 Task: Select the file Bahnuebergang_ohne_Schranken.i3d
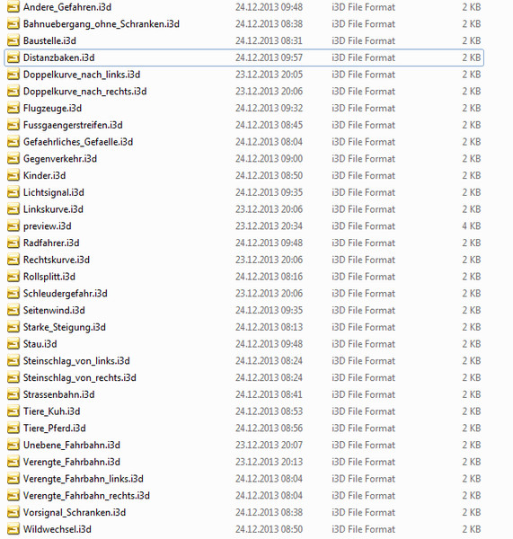[x=102, y=23]
